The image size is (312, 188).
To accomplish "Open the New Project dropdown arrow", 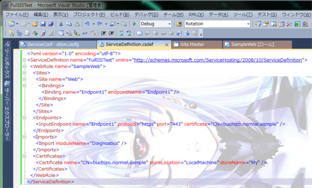I will pos(17,24).
